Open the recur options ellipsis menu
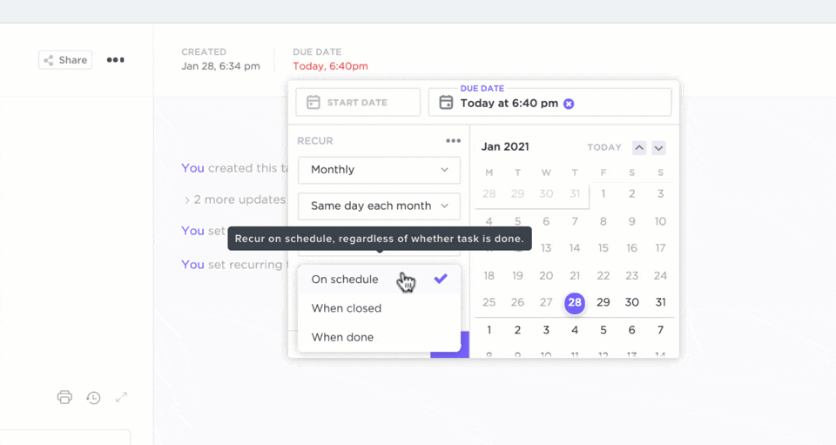This screenshot has width=836, height=445. (x=453, y=141)
